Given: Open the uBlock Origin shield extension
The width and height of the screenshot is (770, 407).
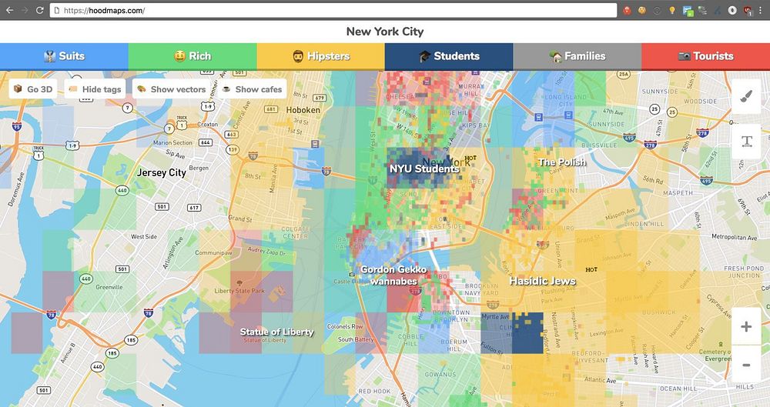Looking at the screenshot, I should pyautogui.click(x=748, y=10).
